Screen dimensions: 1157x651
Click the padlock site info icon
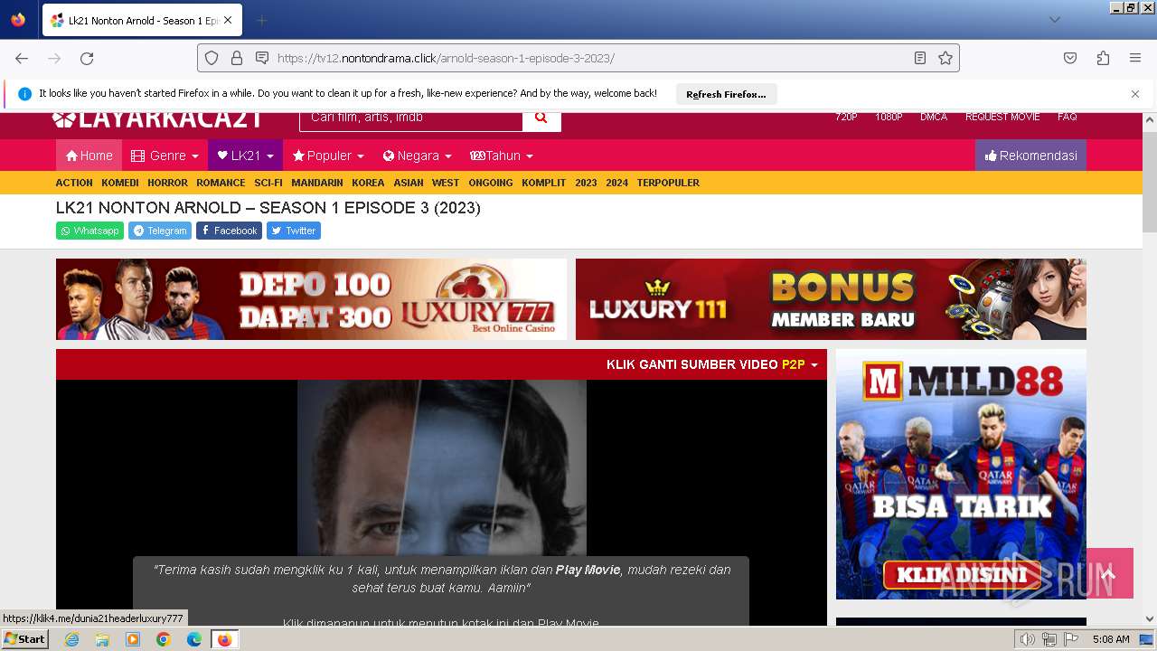click(x=237, y=58)
